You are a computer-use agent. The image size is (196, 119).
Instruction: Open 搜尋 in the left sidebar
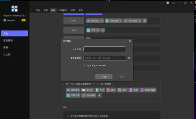point(6,48)
